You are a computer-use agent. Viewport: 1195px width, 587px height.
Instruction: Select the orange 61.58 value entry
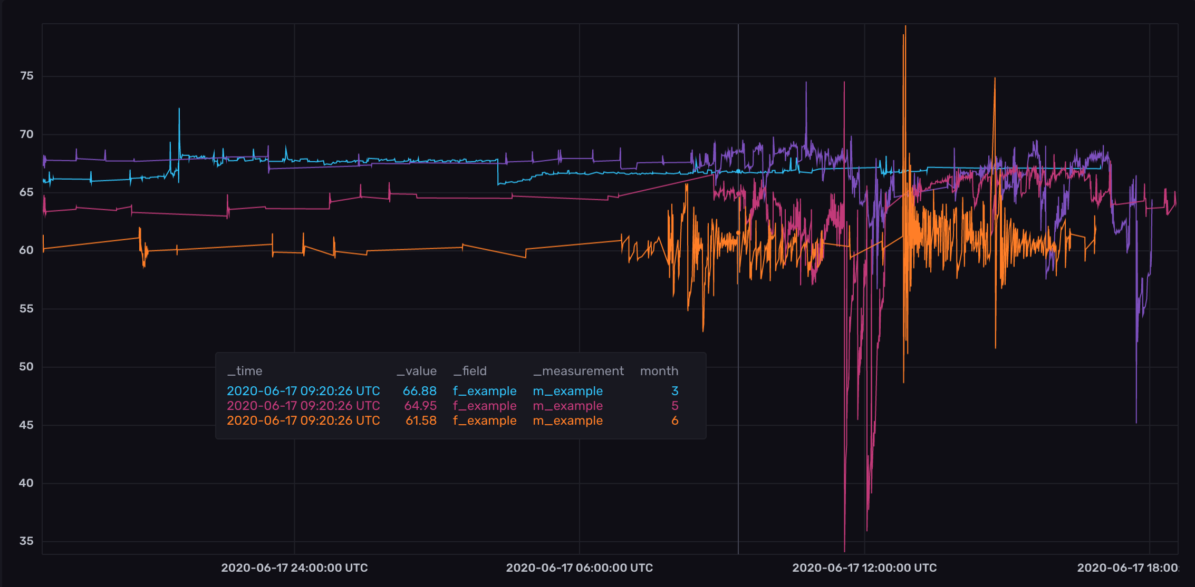pyautogui.click(x=421, y=420)
